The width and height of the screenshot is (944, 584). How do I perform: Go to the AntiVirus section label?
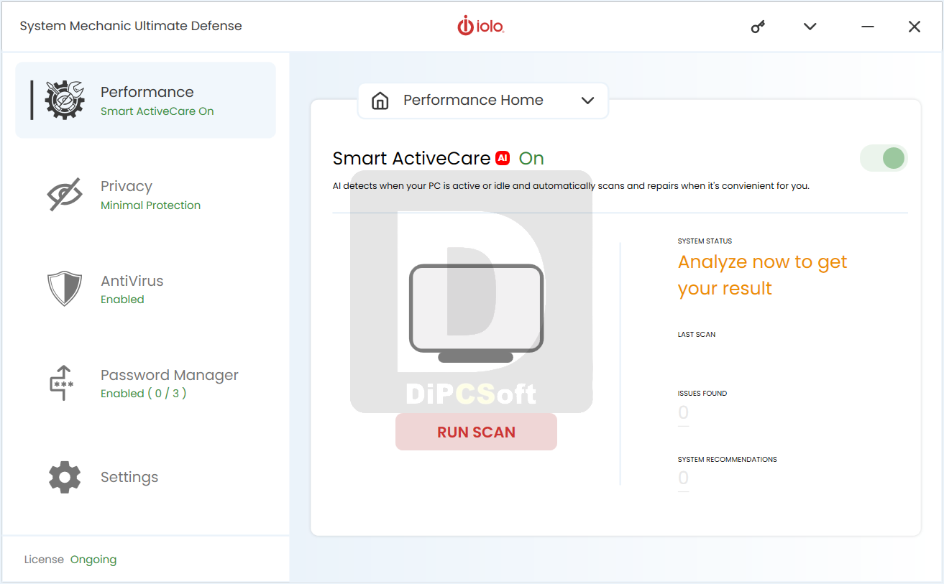132,281
